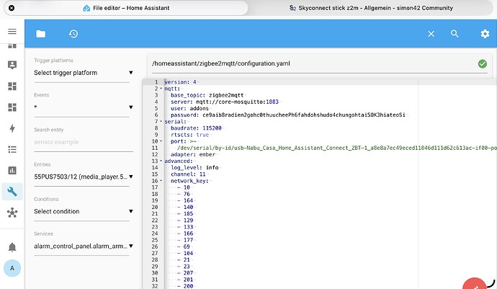Click network key value 164
Screen dimensions: 497x289
188,200
